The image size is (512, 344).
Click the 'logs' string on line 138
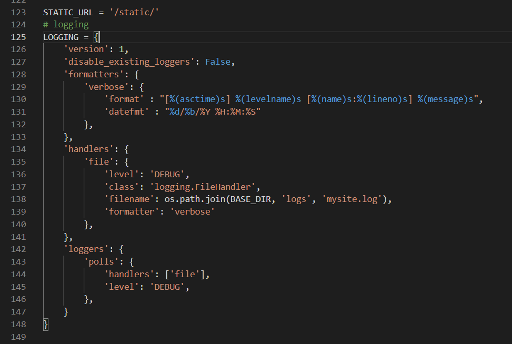click(x=296, y=199)
